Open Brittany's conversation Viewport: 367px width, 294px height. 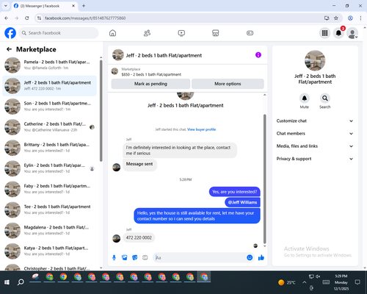tap(49, 148)
